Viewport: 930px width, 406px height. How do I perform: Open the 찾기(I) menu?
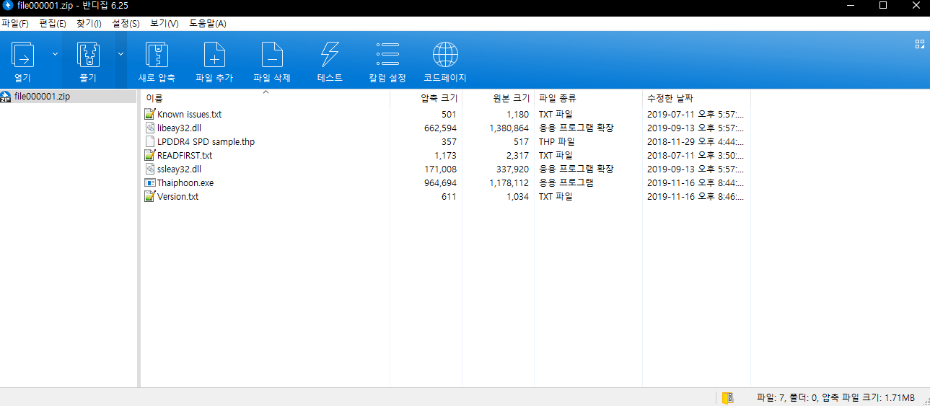(89, 23)
